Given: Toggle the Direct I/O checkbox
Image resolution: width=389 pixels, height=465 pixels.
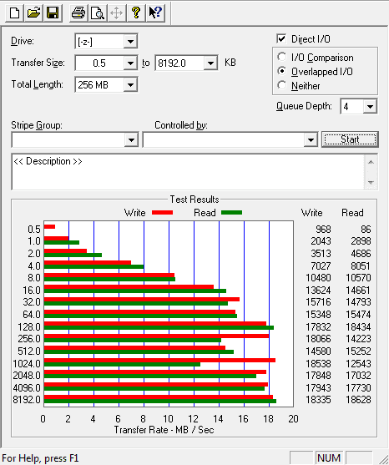Looking at the screenshot, I should point(281,39).
